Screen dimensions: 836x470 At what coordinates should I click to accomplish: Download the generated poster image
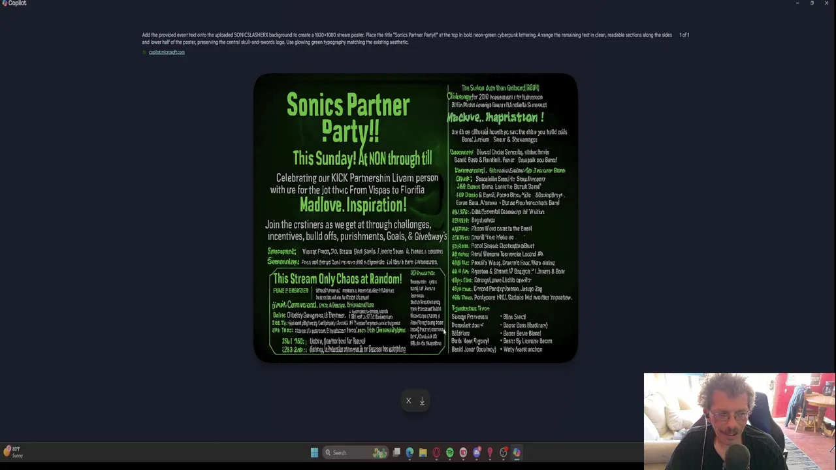coord(422,401)
